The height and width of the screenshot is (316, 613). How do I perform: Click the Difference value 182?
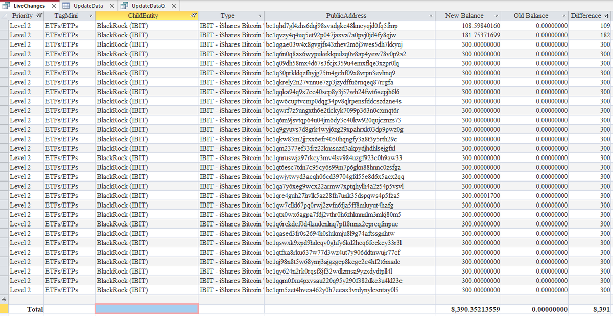tap(605, 35)
